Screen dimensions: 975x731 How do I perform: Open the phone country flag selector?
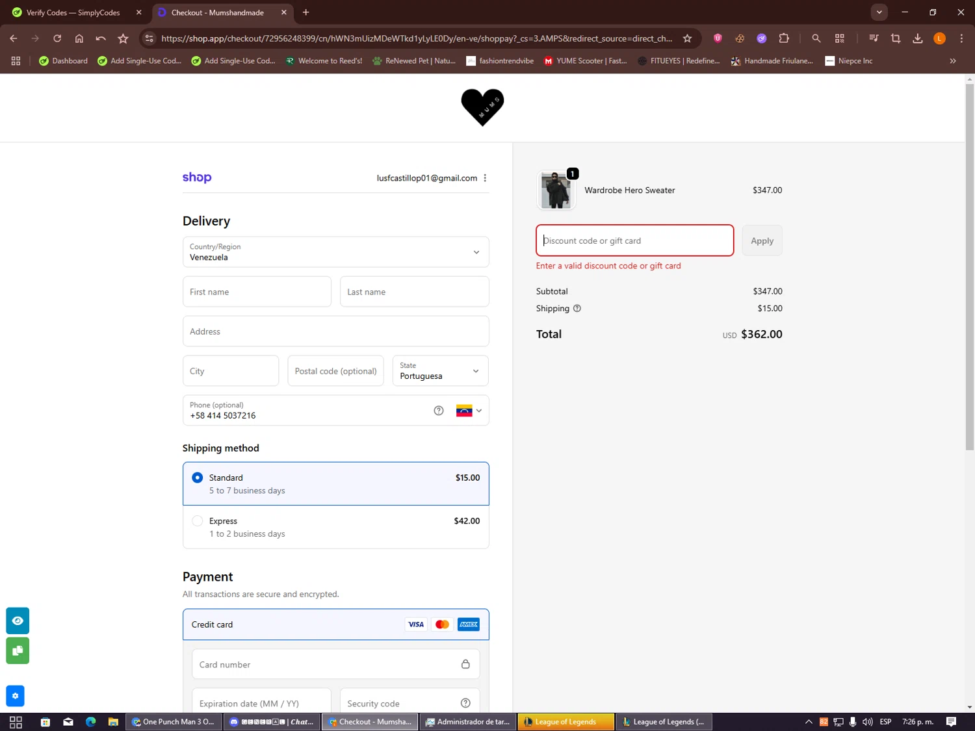[469, 411]
